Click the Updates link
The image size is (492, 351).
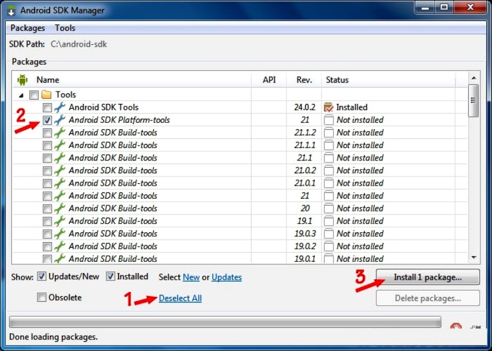tap(226, 277)
